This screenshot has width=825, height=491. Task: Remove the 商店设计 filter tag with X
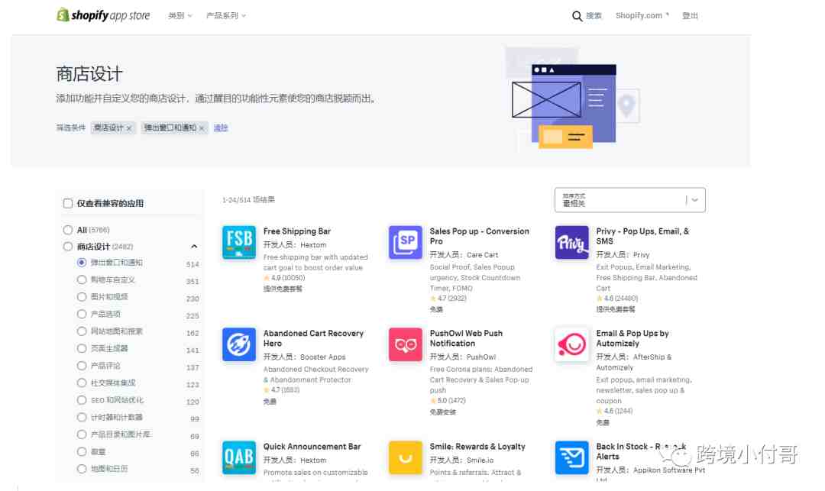[129, 128]
